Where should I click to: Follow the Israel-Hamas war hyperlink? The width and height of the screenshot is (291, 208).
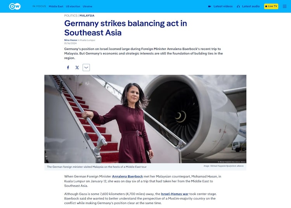(x=175, y=194)
